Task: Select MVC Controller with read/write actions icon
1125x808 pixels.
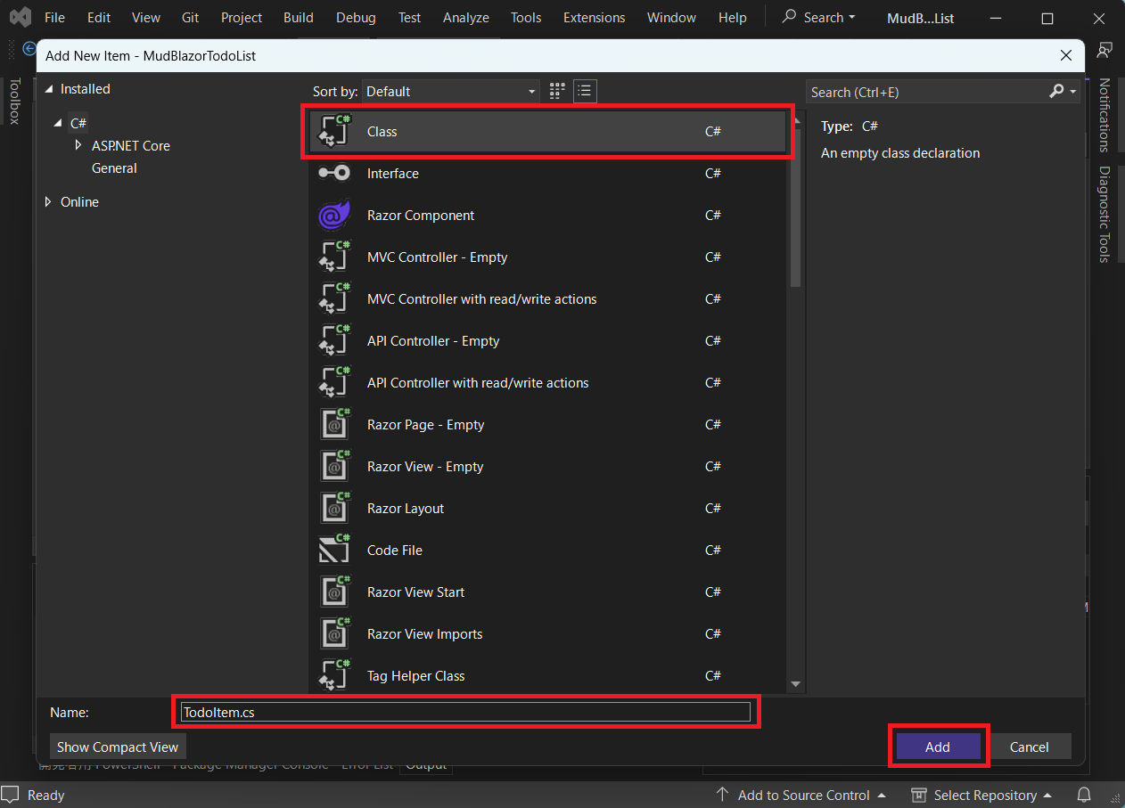Action: pyautogui.click(x=334, y=298)
